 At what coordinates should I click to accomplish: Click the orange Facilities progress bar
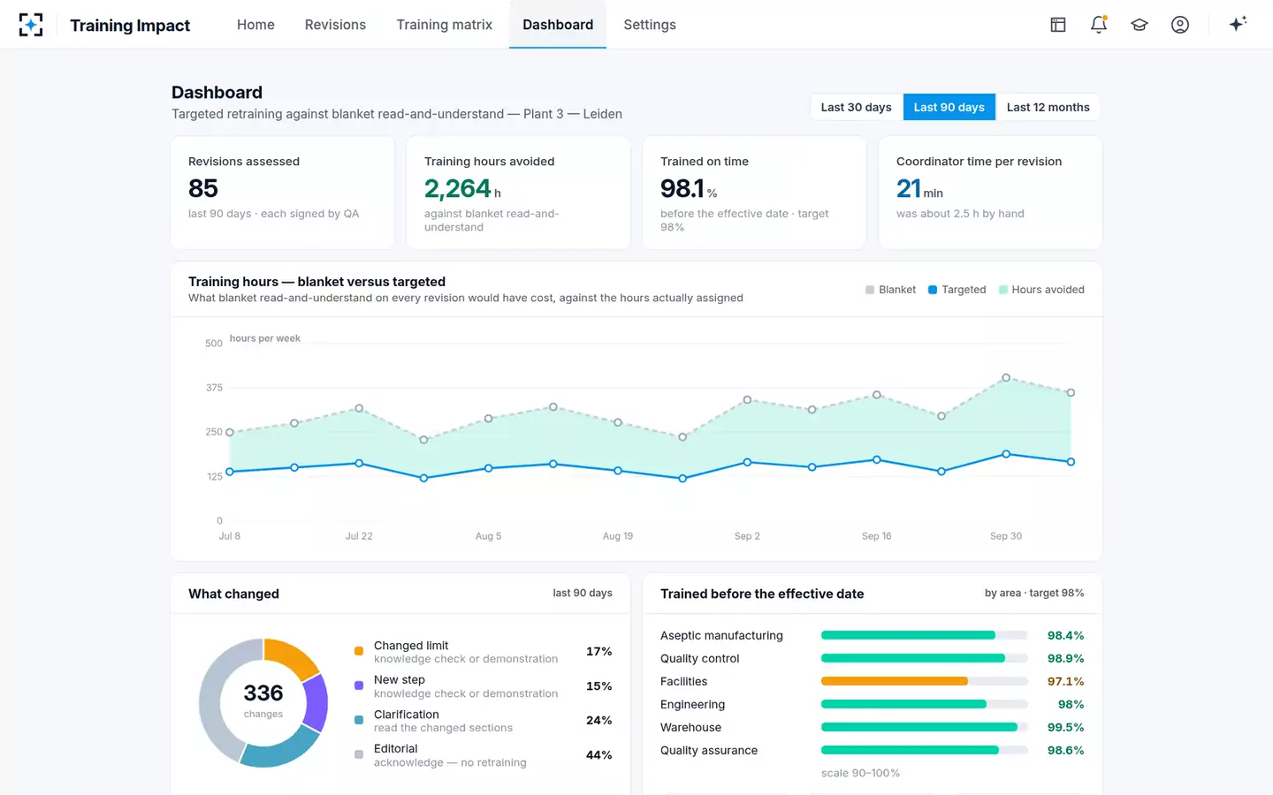point(925,681)
